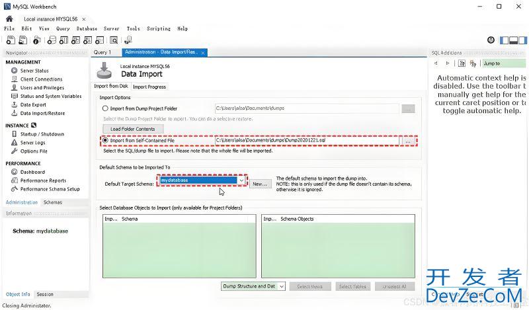Get context help for caret position
The width and height of the screenshot is (529, 310).
pyautogui.click(x=462, y=63)
